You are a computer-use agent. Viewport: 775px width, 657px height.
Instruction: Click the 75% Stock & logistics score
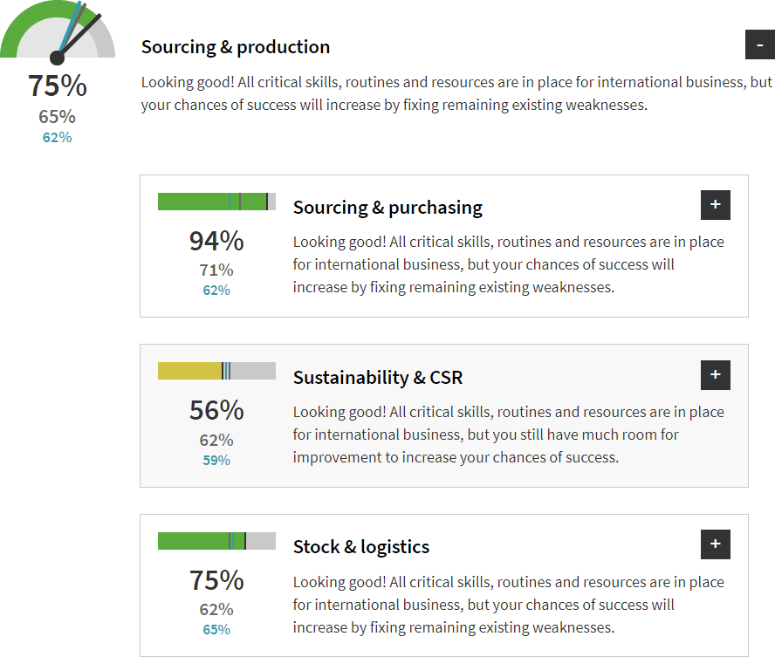[x=216, y=580]
